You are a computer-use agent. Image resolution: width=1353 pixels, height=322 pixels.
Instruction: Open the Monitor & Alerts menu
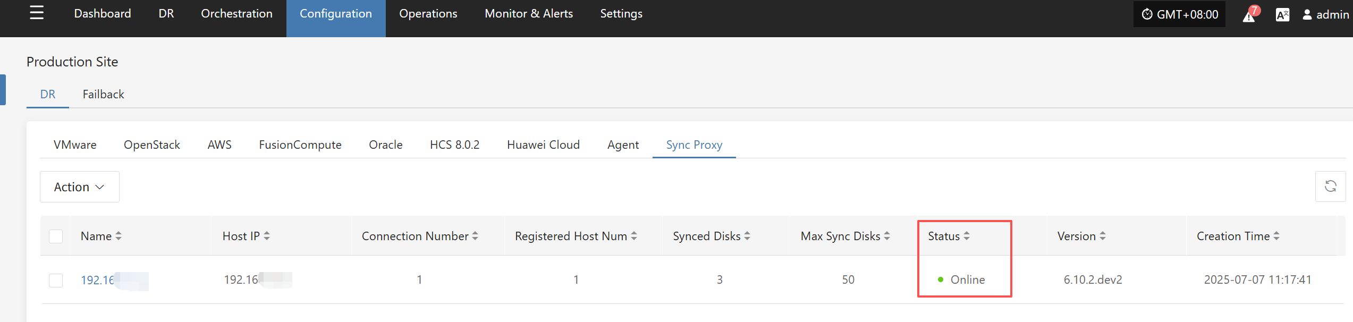528,14
